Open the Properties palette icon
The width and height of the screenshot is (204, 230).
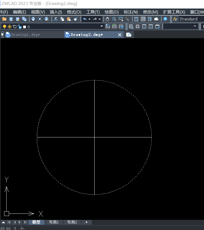136,19
